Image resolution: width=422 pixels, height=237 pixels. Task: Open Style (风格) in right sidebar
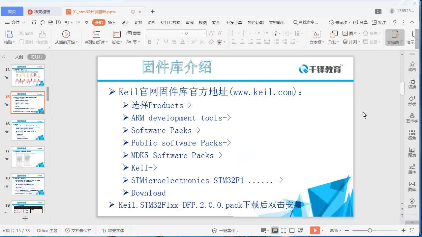coord(412,203)
